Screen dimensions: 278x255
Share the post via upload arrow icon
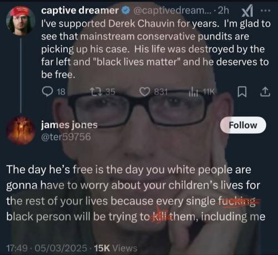pos(265,92)
